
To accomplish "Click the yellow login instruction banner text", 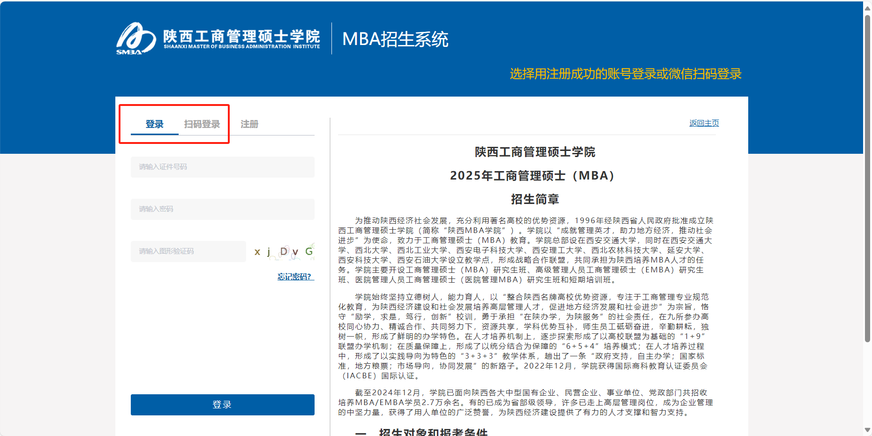I will 625,74.
